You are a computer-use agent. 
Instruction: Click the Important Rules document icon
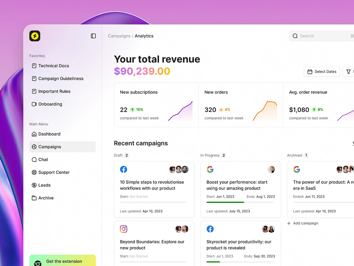[x=34, y=92]
